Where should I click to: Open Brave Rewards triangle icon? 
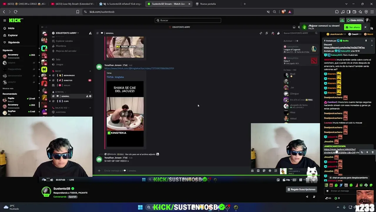click(289, 12)
